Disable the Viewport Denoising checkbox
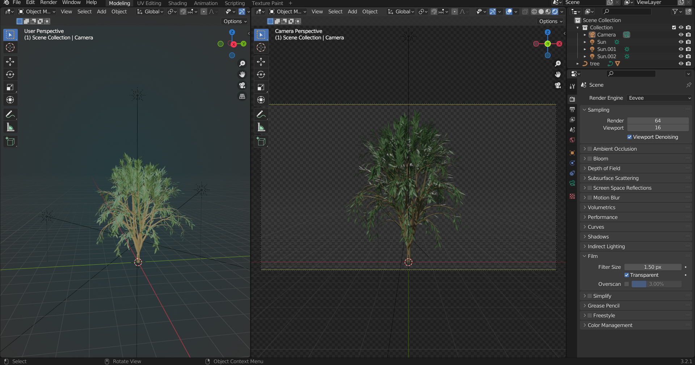Screen dimensions: 695x365 click(629, 137)
